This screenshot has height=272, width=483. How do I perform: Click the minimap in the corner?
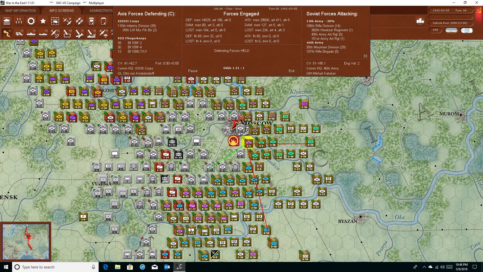(x=26, y=242)
